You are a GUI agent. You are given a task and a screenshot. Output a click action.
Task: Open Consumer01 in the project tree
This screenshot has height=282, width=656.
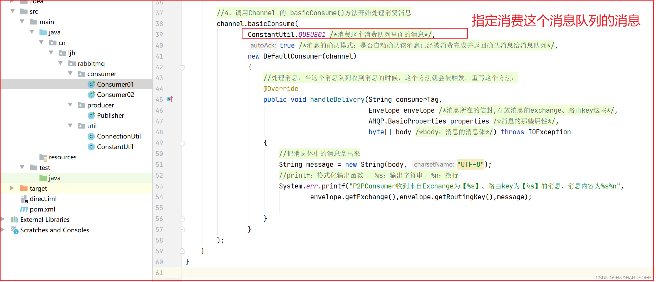(115, 84)
